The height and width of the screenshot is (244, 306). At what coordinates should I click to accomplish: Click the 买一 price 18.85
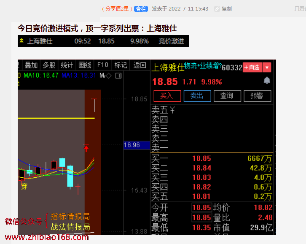point(201,159)
